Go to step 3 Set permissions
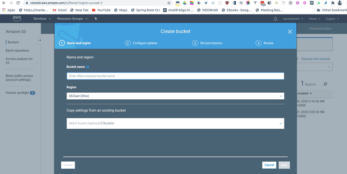The image size is (347, 174). point(207,43)
